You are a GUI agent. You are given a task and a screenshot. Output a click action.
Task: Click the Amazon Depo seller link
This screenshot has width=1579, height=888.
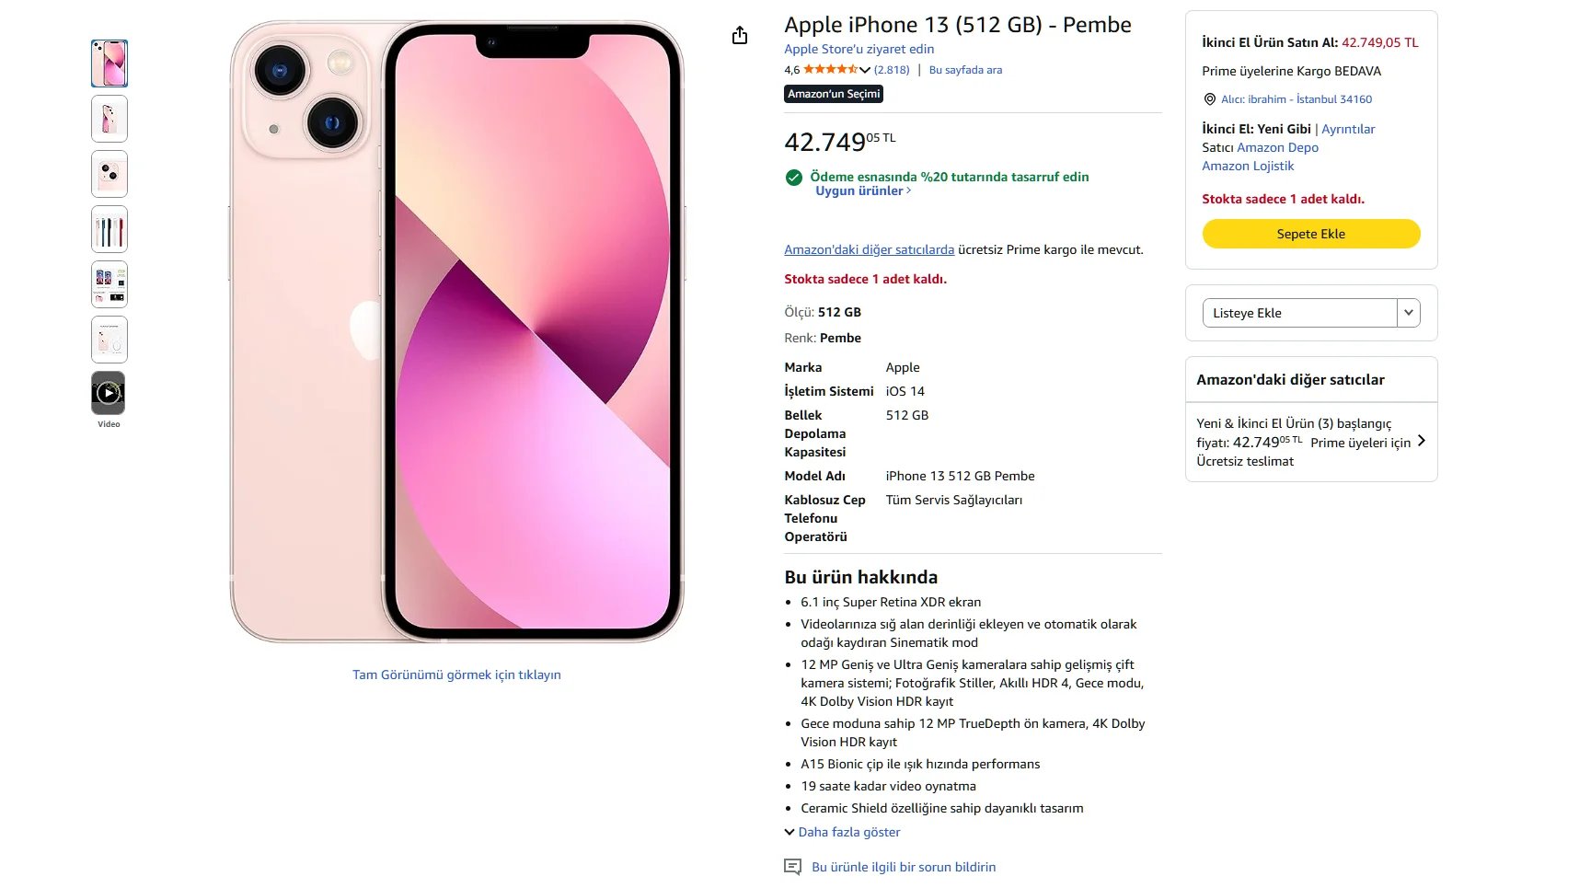[x=1277, y=147]
